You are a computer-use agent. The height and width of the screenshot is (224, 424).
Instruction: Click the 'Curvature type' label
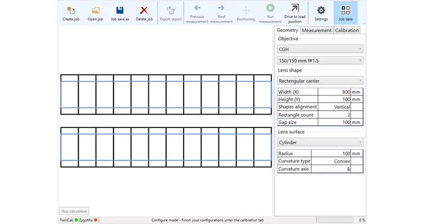tap(294, 161)
